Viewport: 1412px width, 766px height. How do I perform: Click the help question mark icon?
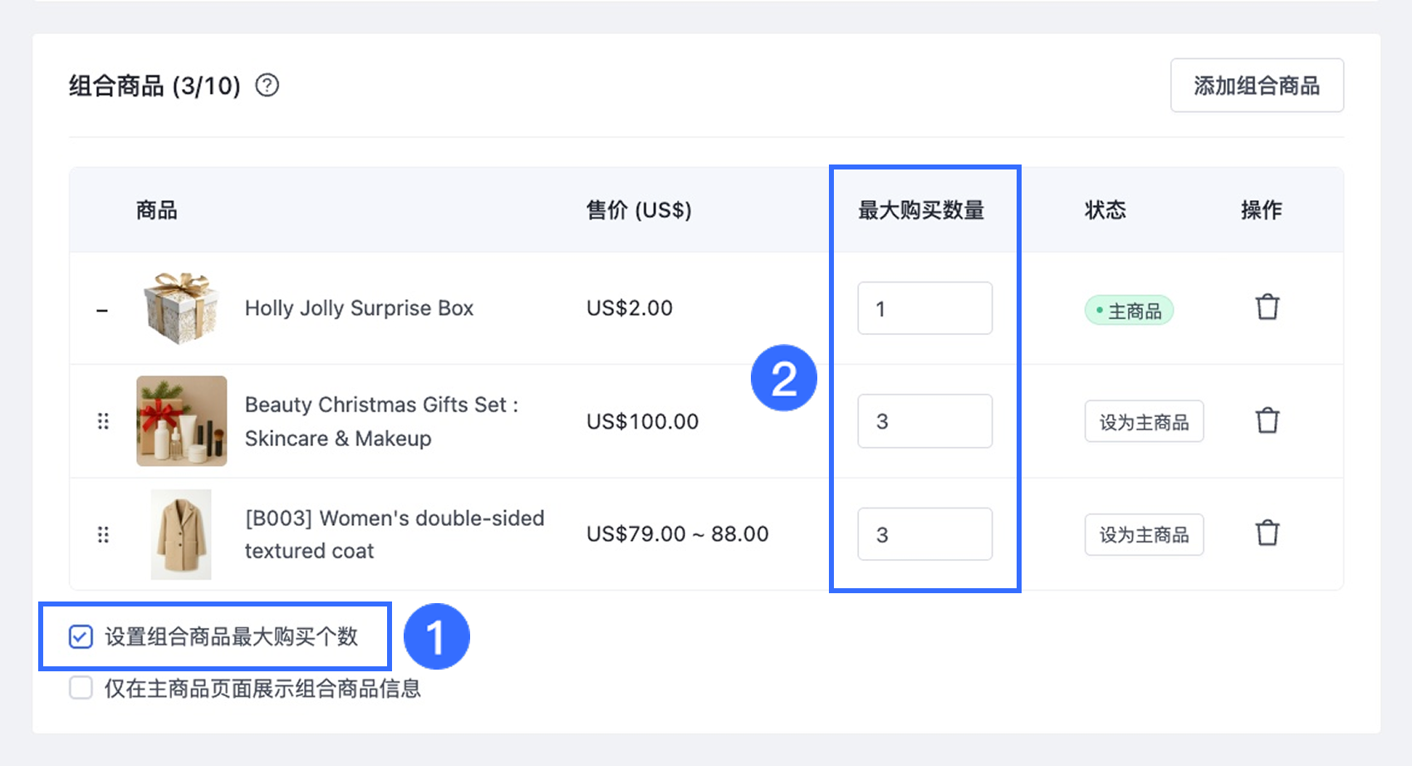267,86
